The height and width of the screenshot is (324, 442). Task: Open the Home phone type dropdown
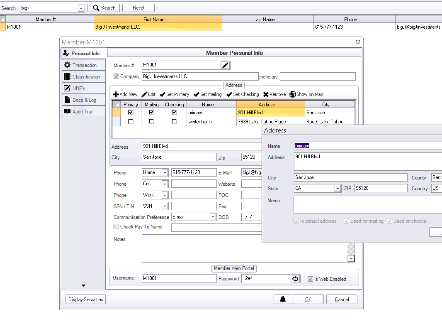165,172
